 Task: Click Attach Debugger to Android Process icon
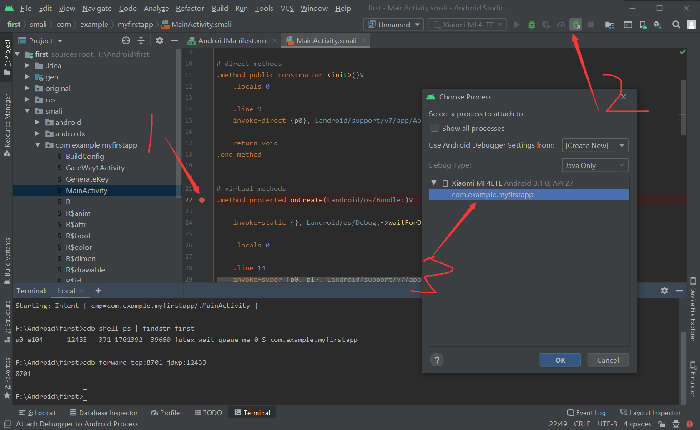pyautogui.click(x=576, y=25)
